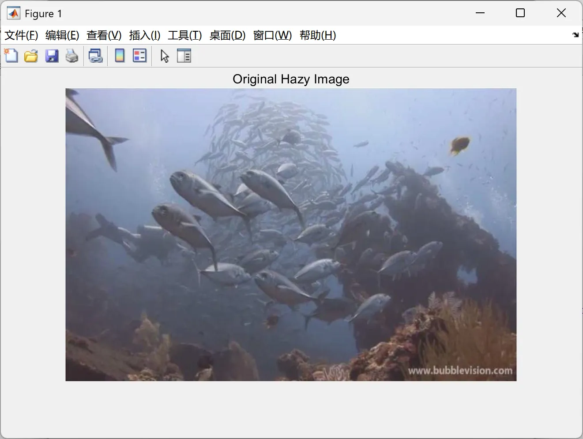Image resolution: width=583 pixels, height=439 pixels.
Task: Save the figure using the floppy disk icon
Action: 52,56
